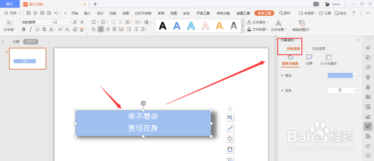Click the 查找 search button
Screen dimensions: 374x161
tap(285, 13)
